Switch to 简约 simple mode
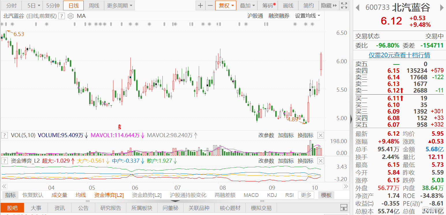Viewport: 446px width, 215px height. 308,5
